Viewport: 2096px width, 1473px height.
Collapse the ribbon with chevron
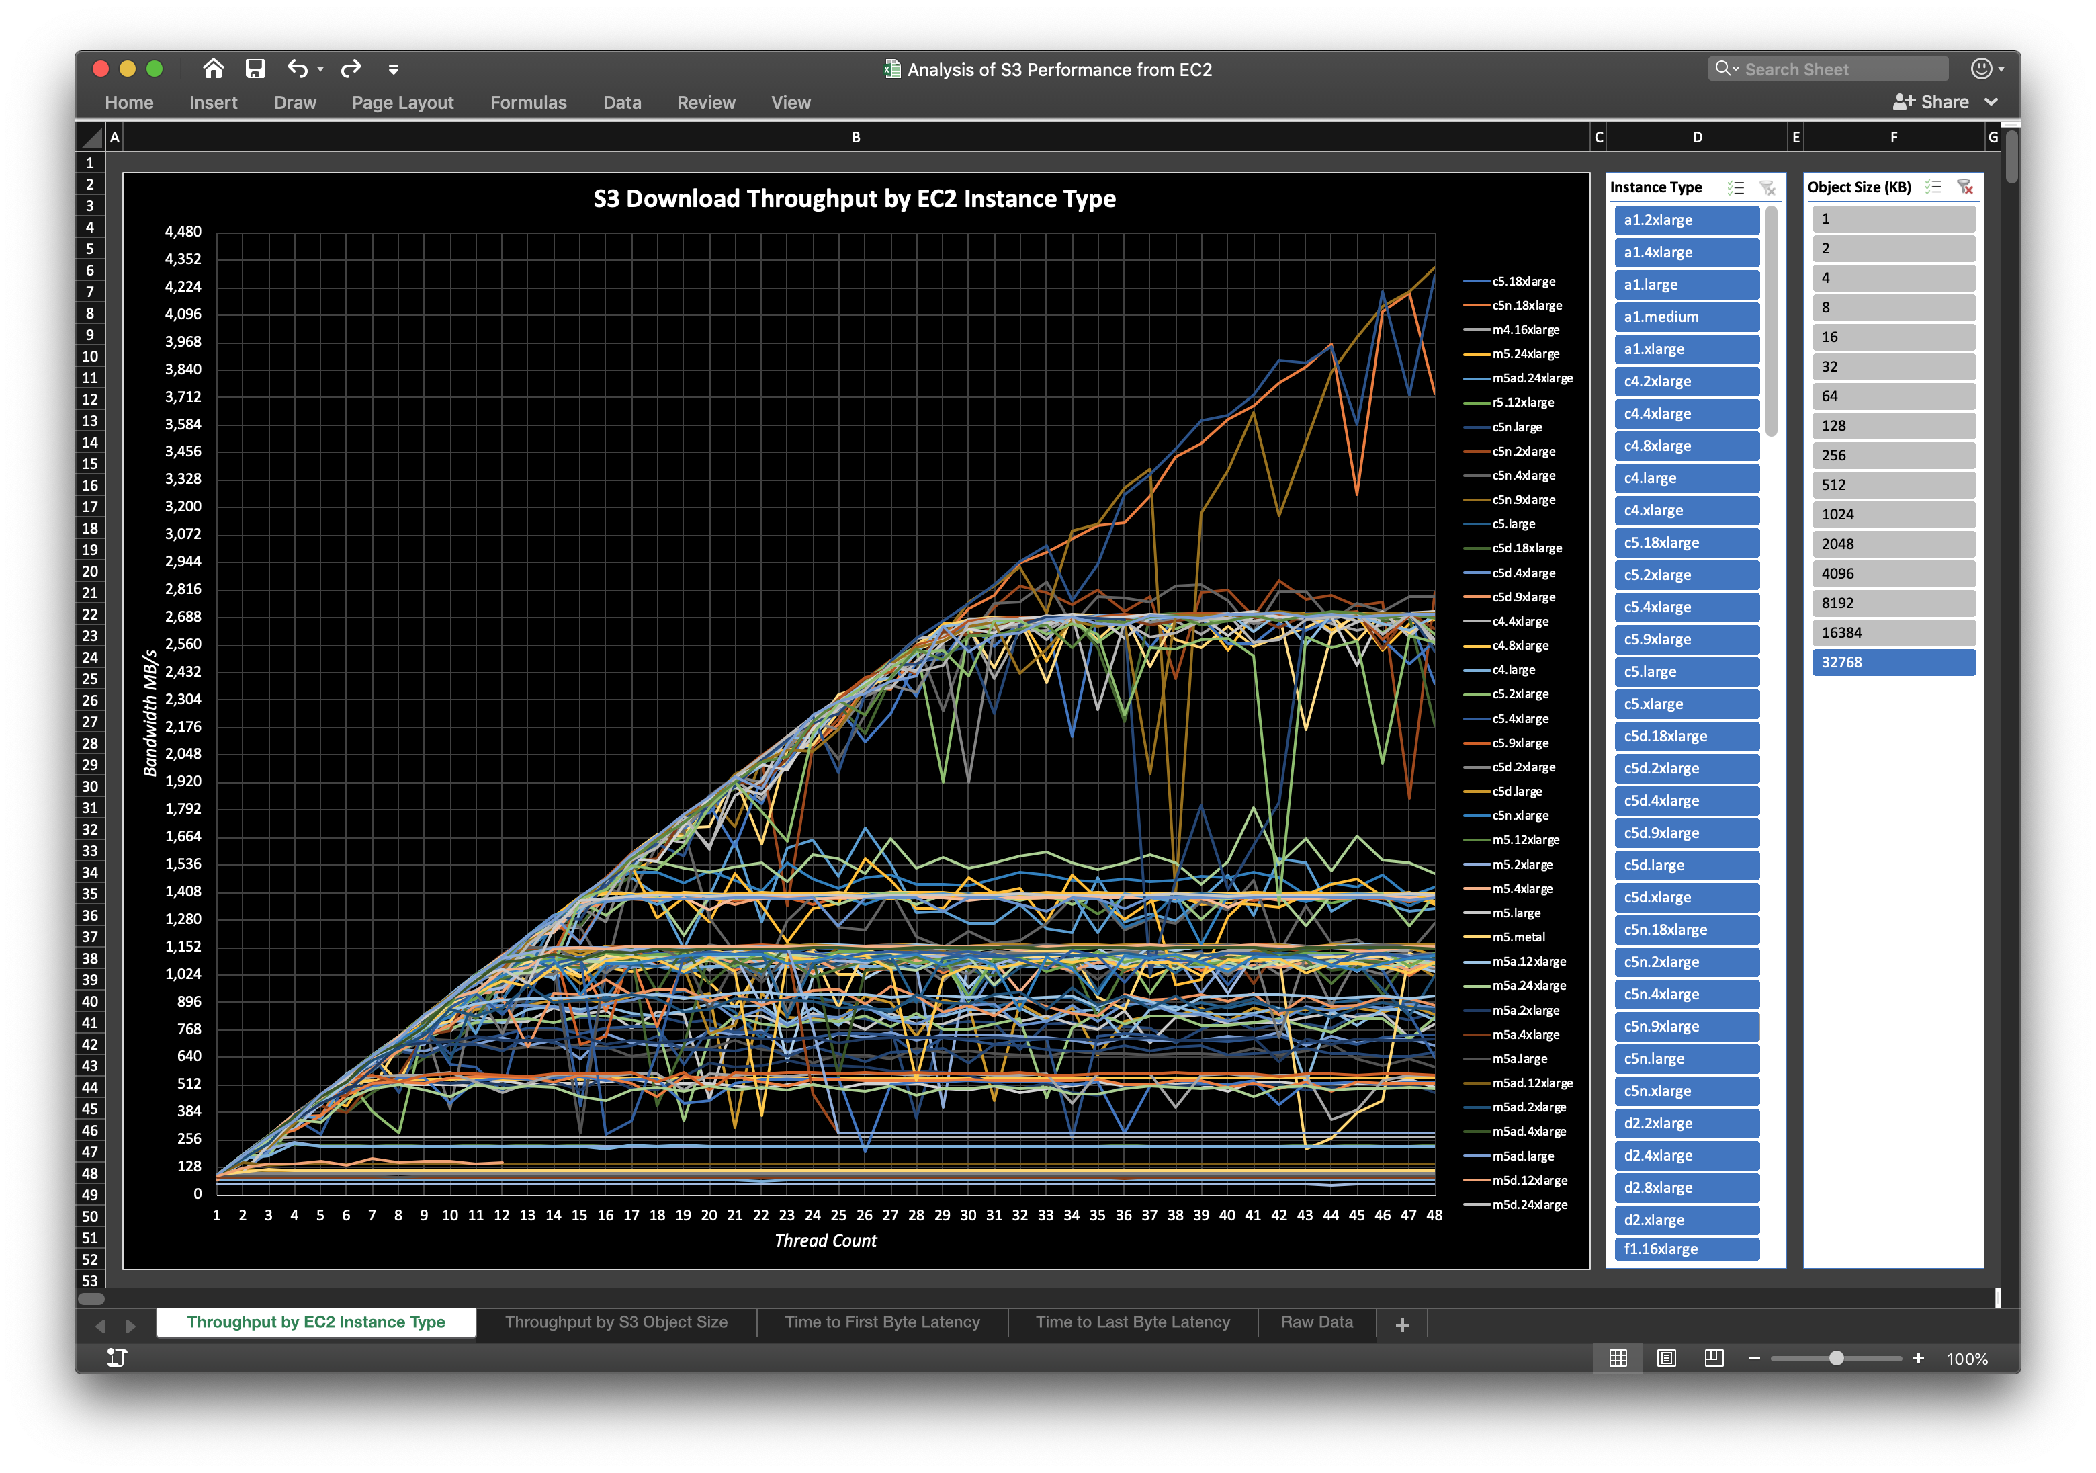pyautogui.click(x=1991, y=102)
